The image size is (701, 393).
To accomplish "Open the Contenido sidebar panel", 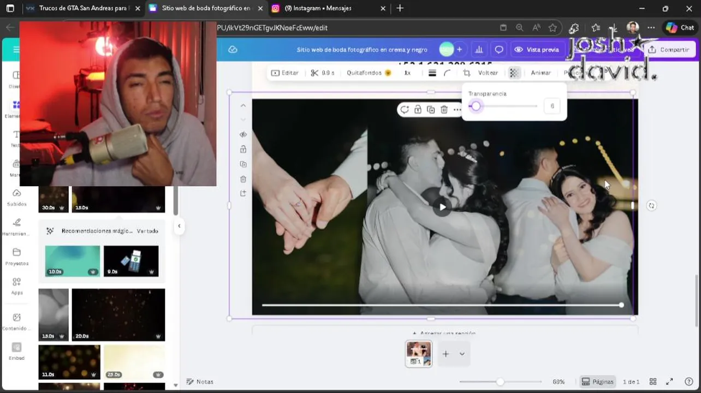I will (16, 321).
